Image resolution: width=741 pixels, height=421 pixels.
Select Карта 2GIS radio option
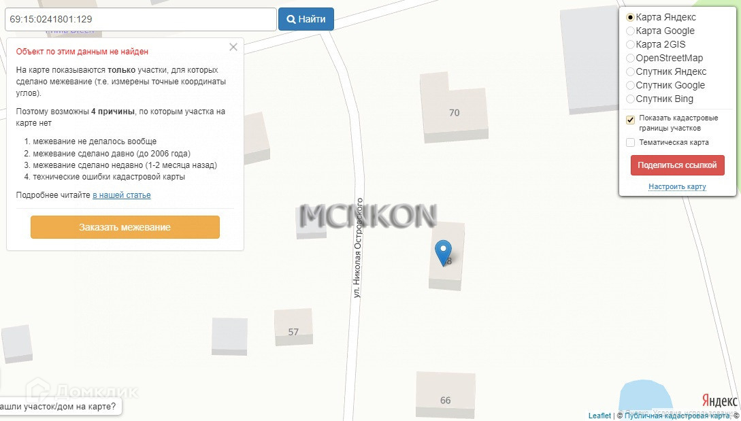click(x=630, y=45)
